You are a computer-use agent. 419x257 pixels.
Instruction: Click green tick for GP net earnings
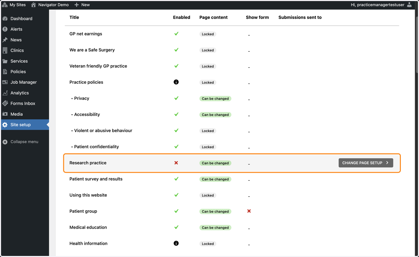click(x=176, y=34)
